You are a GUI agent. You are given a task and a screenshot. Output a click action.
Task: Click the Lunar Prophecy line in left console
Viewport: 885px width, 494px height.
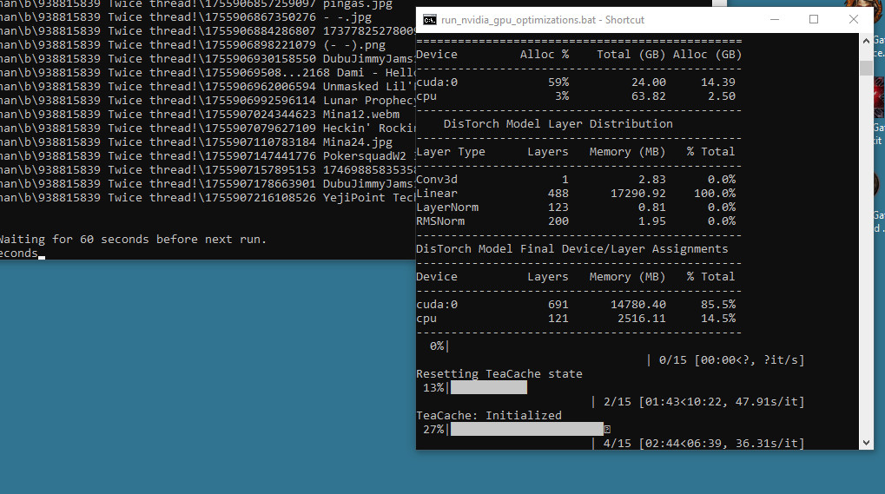[208, 101]
